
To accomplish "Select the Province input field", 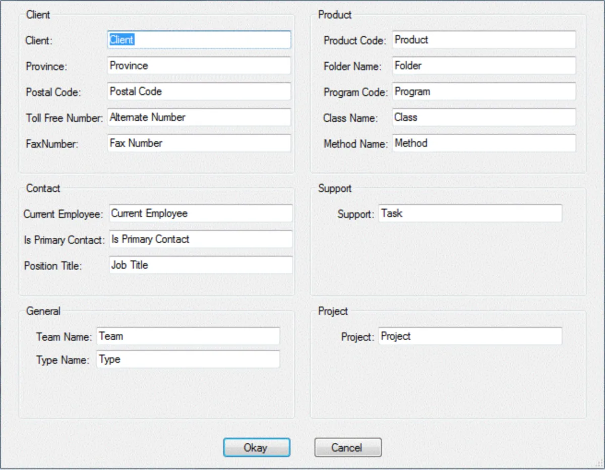I will point(199,66).
